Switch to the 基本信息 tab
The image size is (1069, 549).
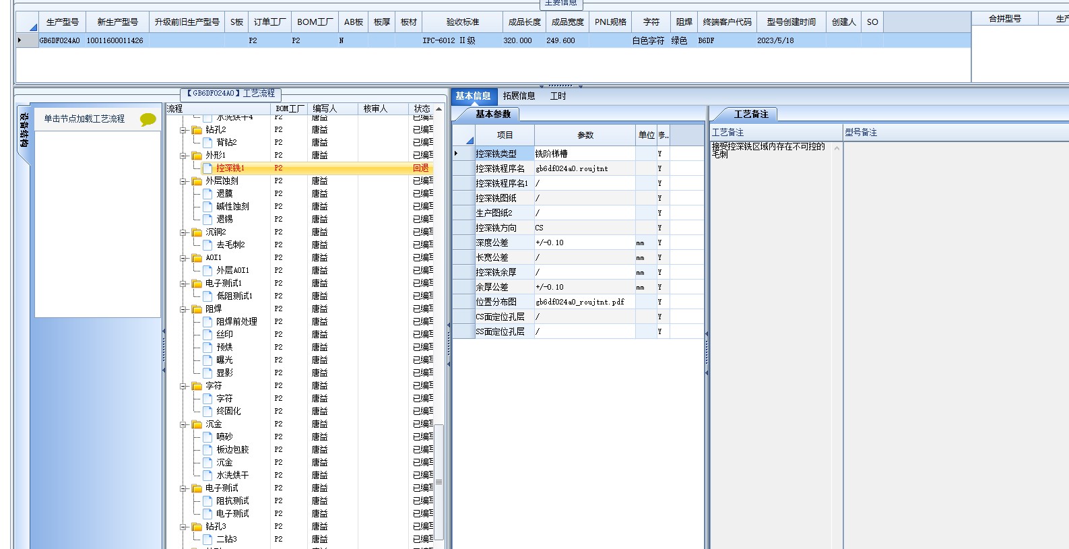(x=474, y=96)
